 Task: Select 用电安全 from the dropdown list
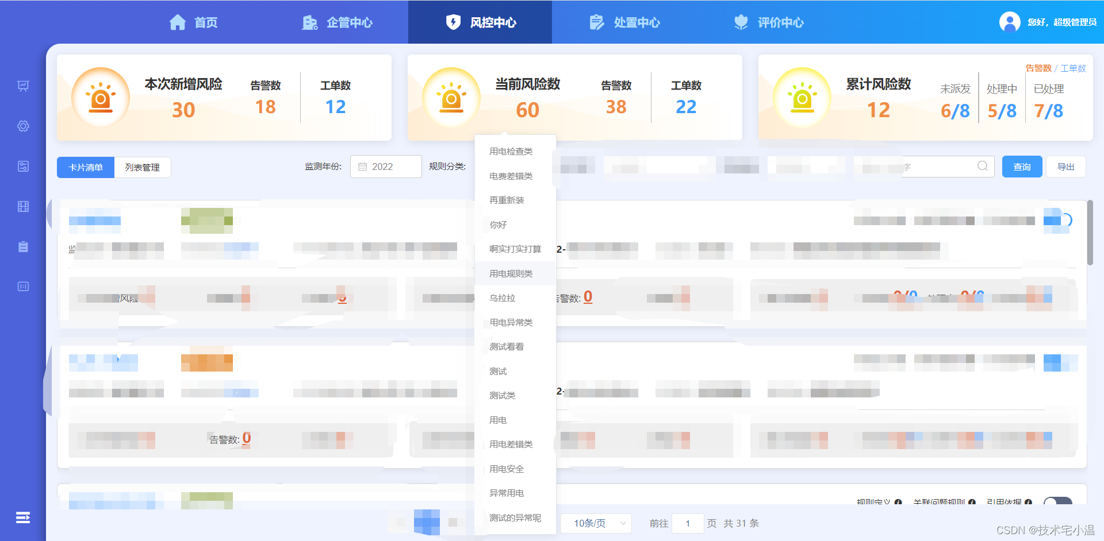coord(515,469)
